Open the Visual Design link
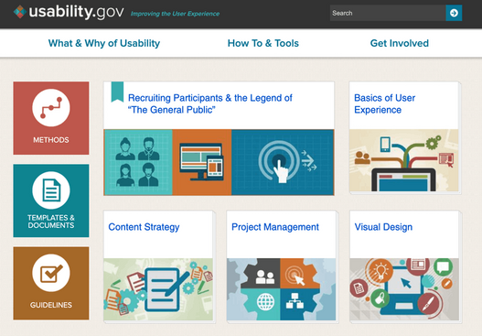Screen dimensions: 482x336 coord(383,227)
